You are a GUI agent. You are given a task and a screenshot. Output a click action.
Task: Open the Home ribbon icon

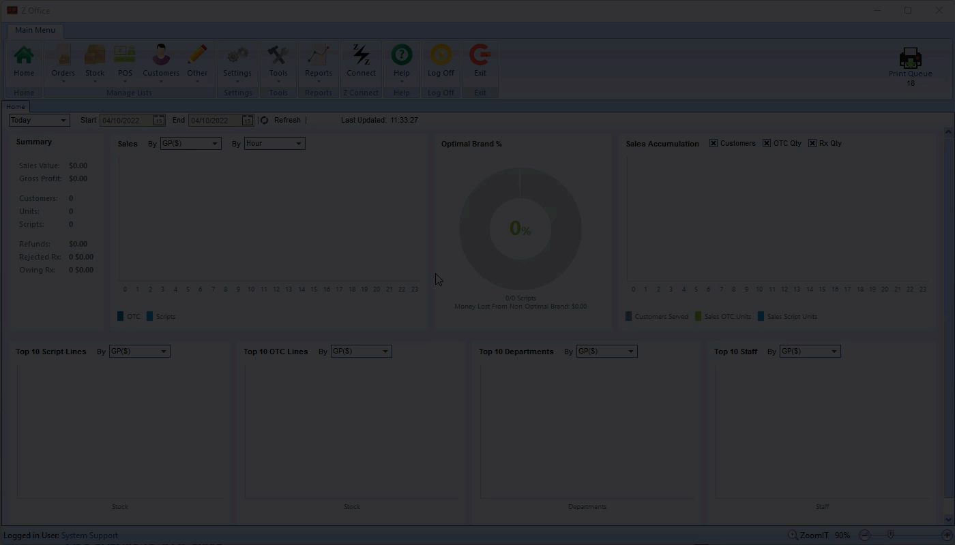click(x=24, y=55)
